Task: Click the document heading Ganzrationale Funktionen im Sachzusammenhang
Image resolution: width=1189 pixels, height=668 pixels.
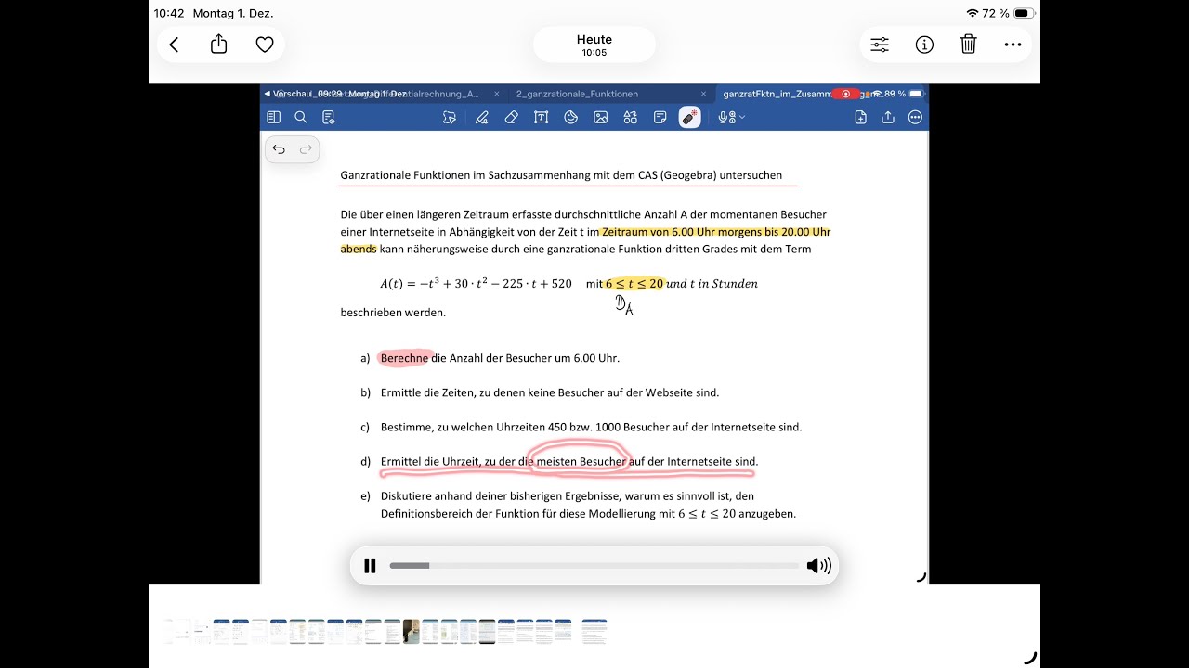Action: [x=561, y=174]
